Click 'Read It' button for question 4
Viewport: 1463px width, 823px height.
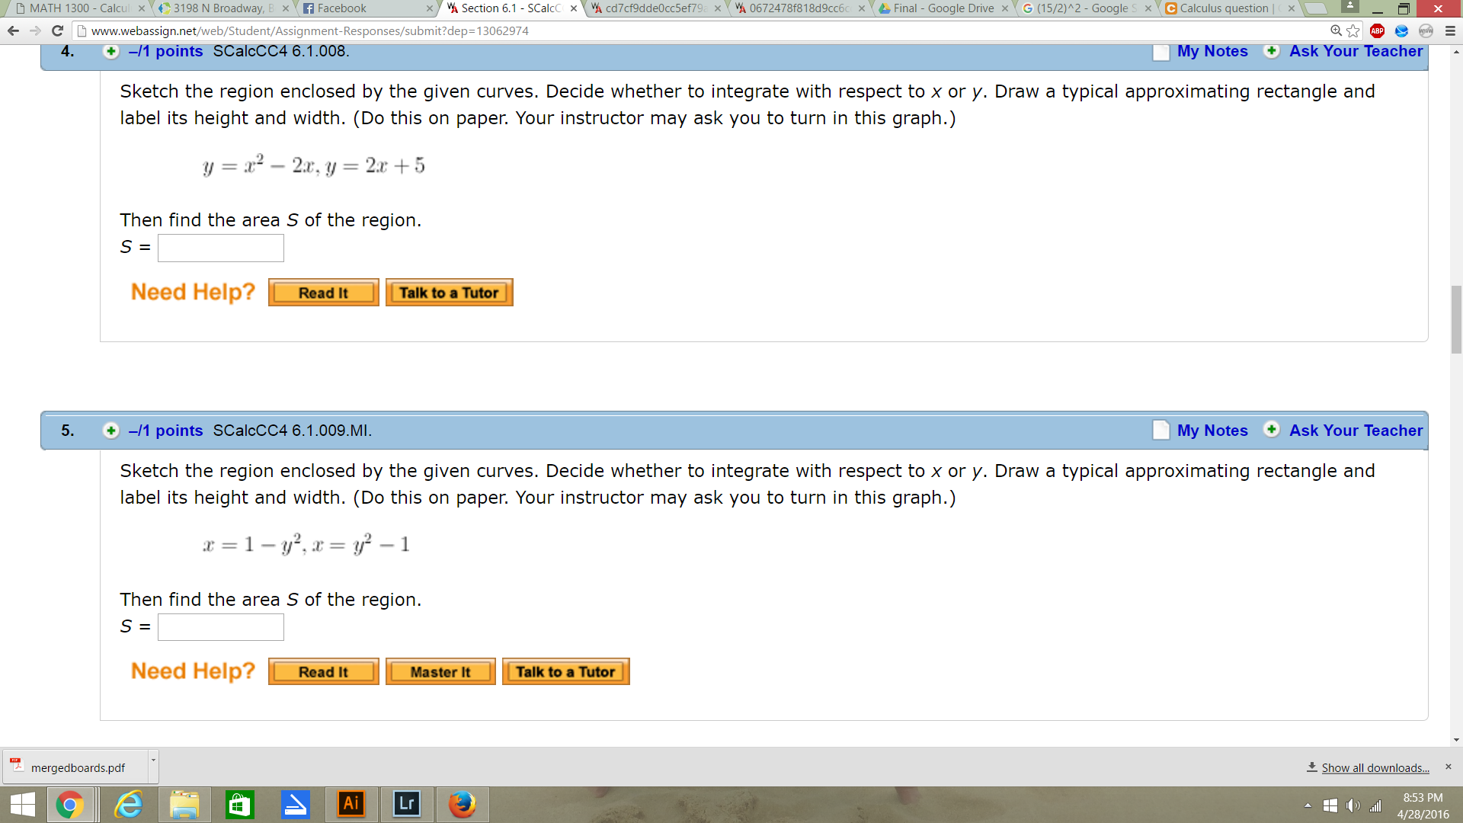tap(322, 293)
